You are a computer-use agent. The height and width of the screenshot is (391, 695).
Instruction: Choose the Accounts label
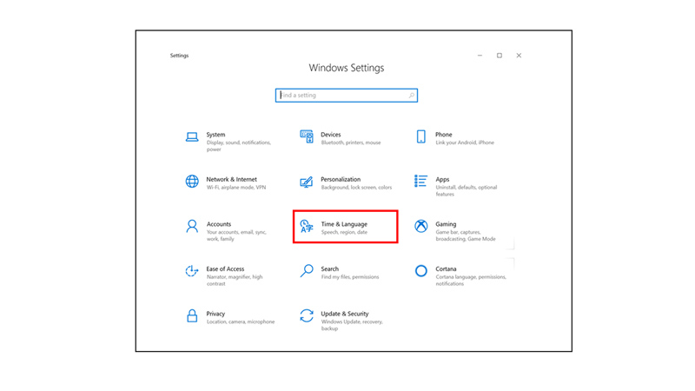pyautogui.click(x=219, y=224)
